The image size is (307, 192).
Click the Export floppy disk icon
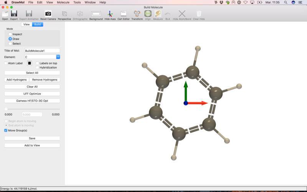point(14,14)
